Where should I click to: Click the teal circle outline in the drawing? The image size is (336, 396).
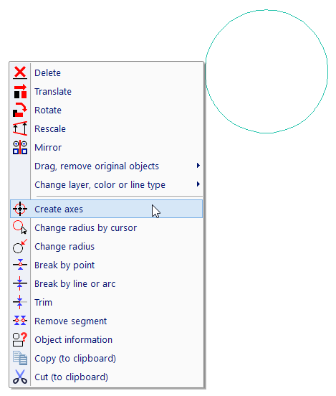[327, 72]
